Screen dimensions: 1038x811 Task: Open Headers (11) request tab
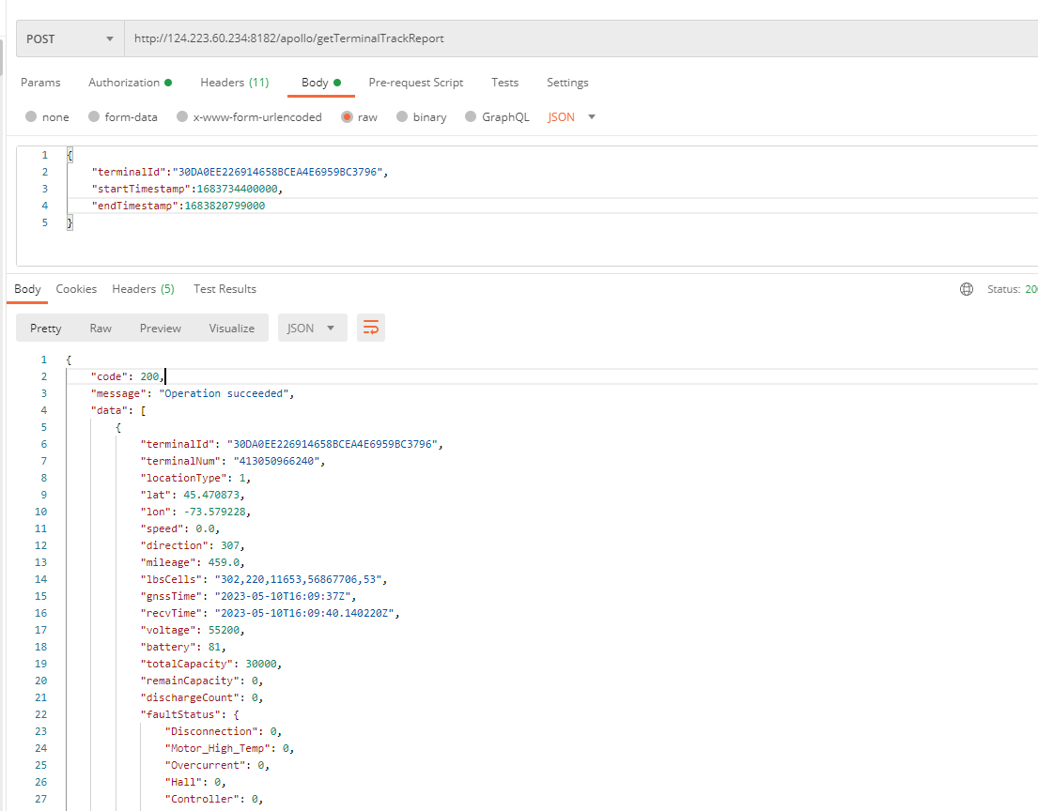click(234, 83)
